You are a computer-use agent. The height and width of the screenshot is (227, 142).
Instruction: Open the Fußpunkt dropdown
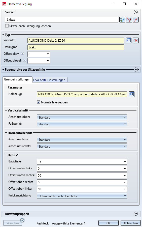82,124
